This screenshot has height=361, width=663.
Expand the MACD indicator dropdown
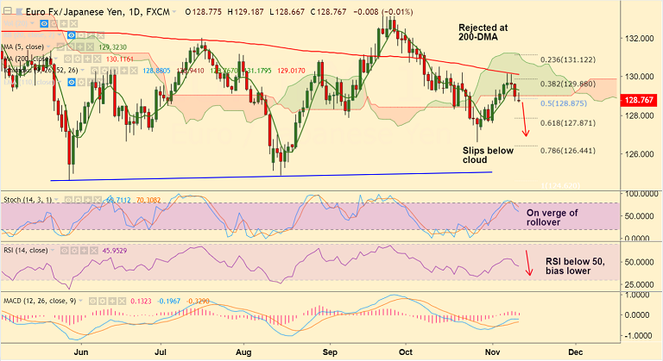80,301
